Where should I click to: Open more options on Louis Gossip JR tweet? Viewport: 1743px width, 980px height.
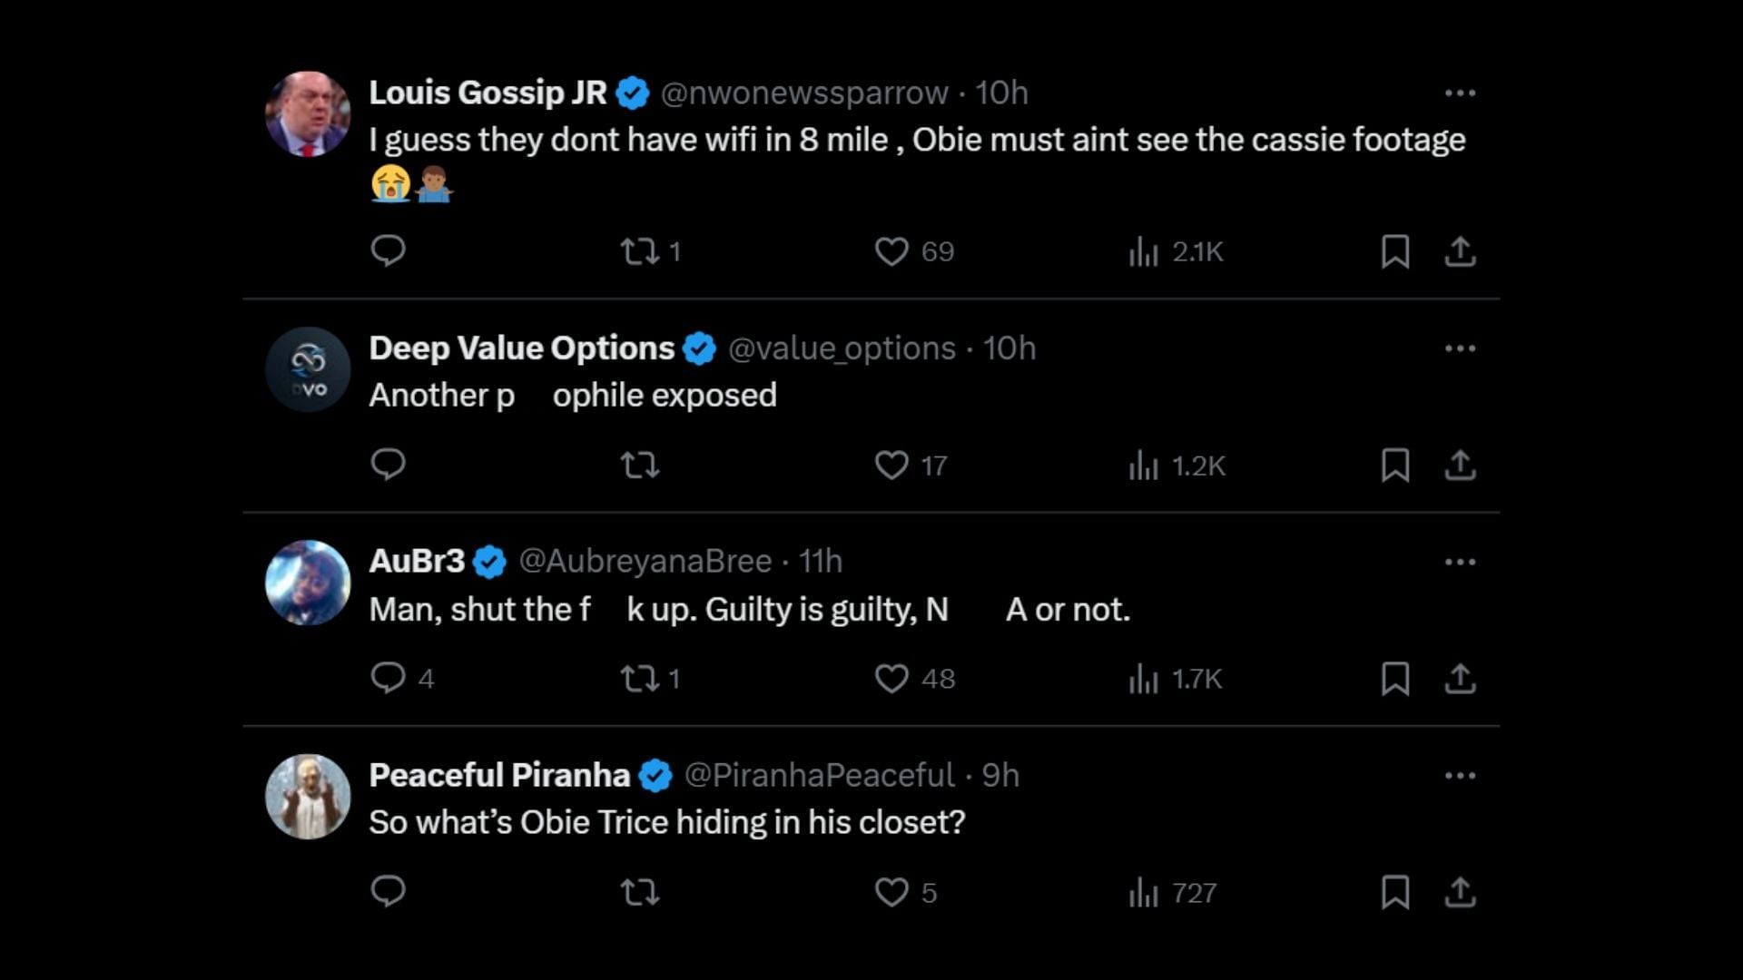point(1460,93)
